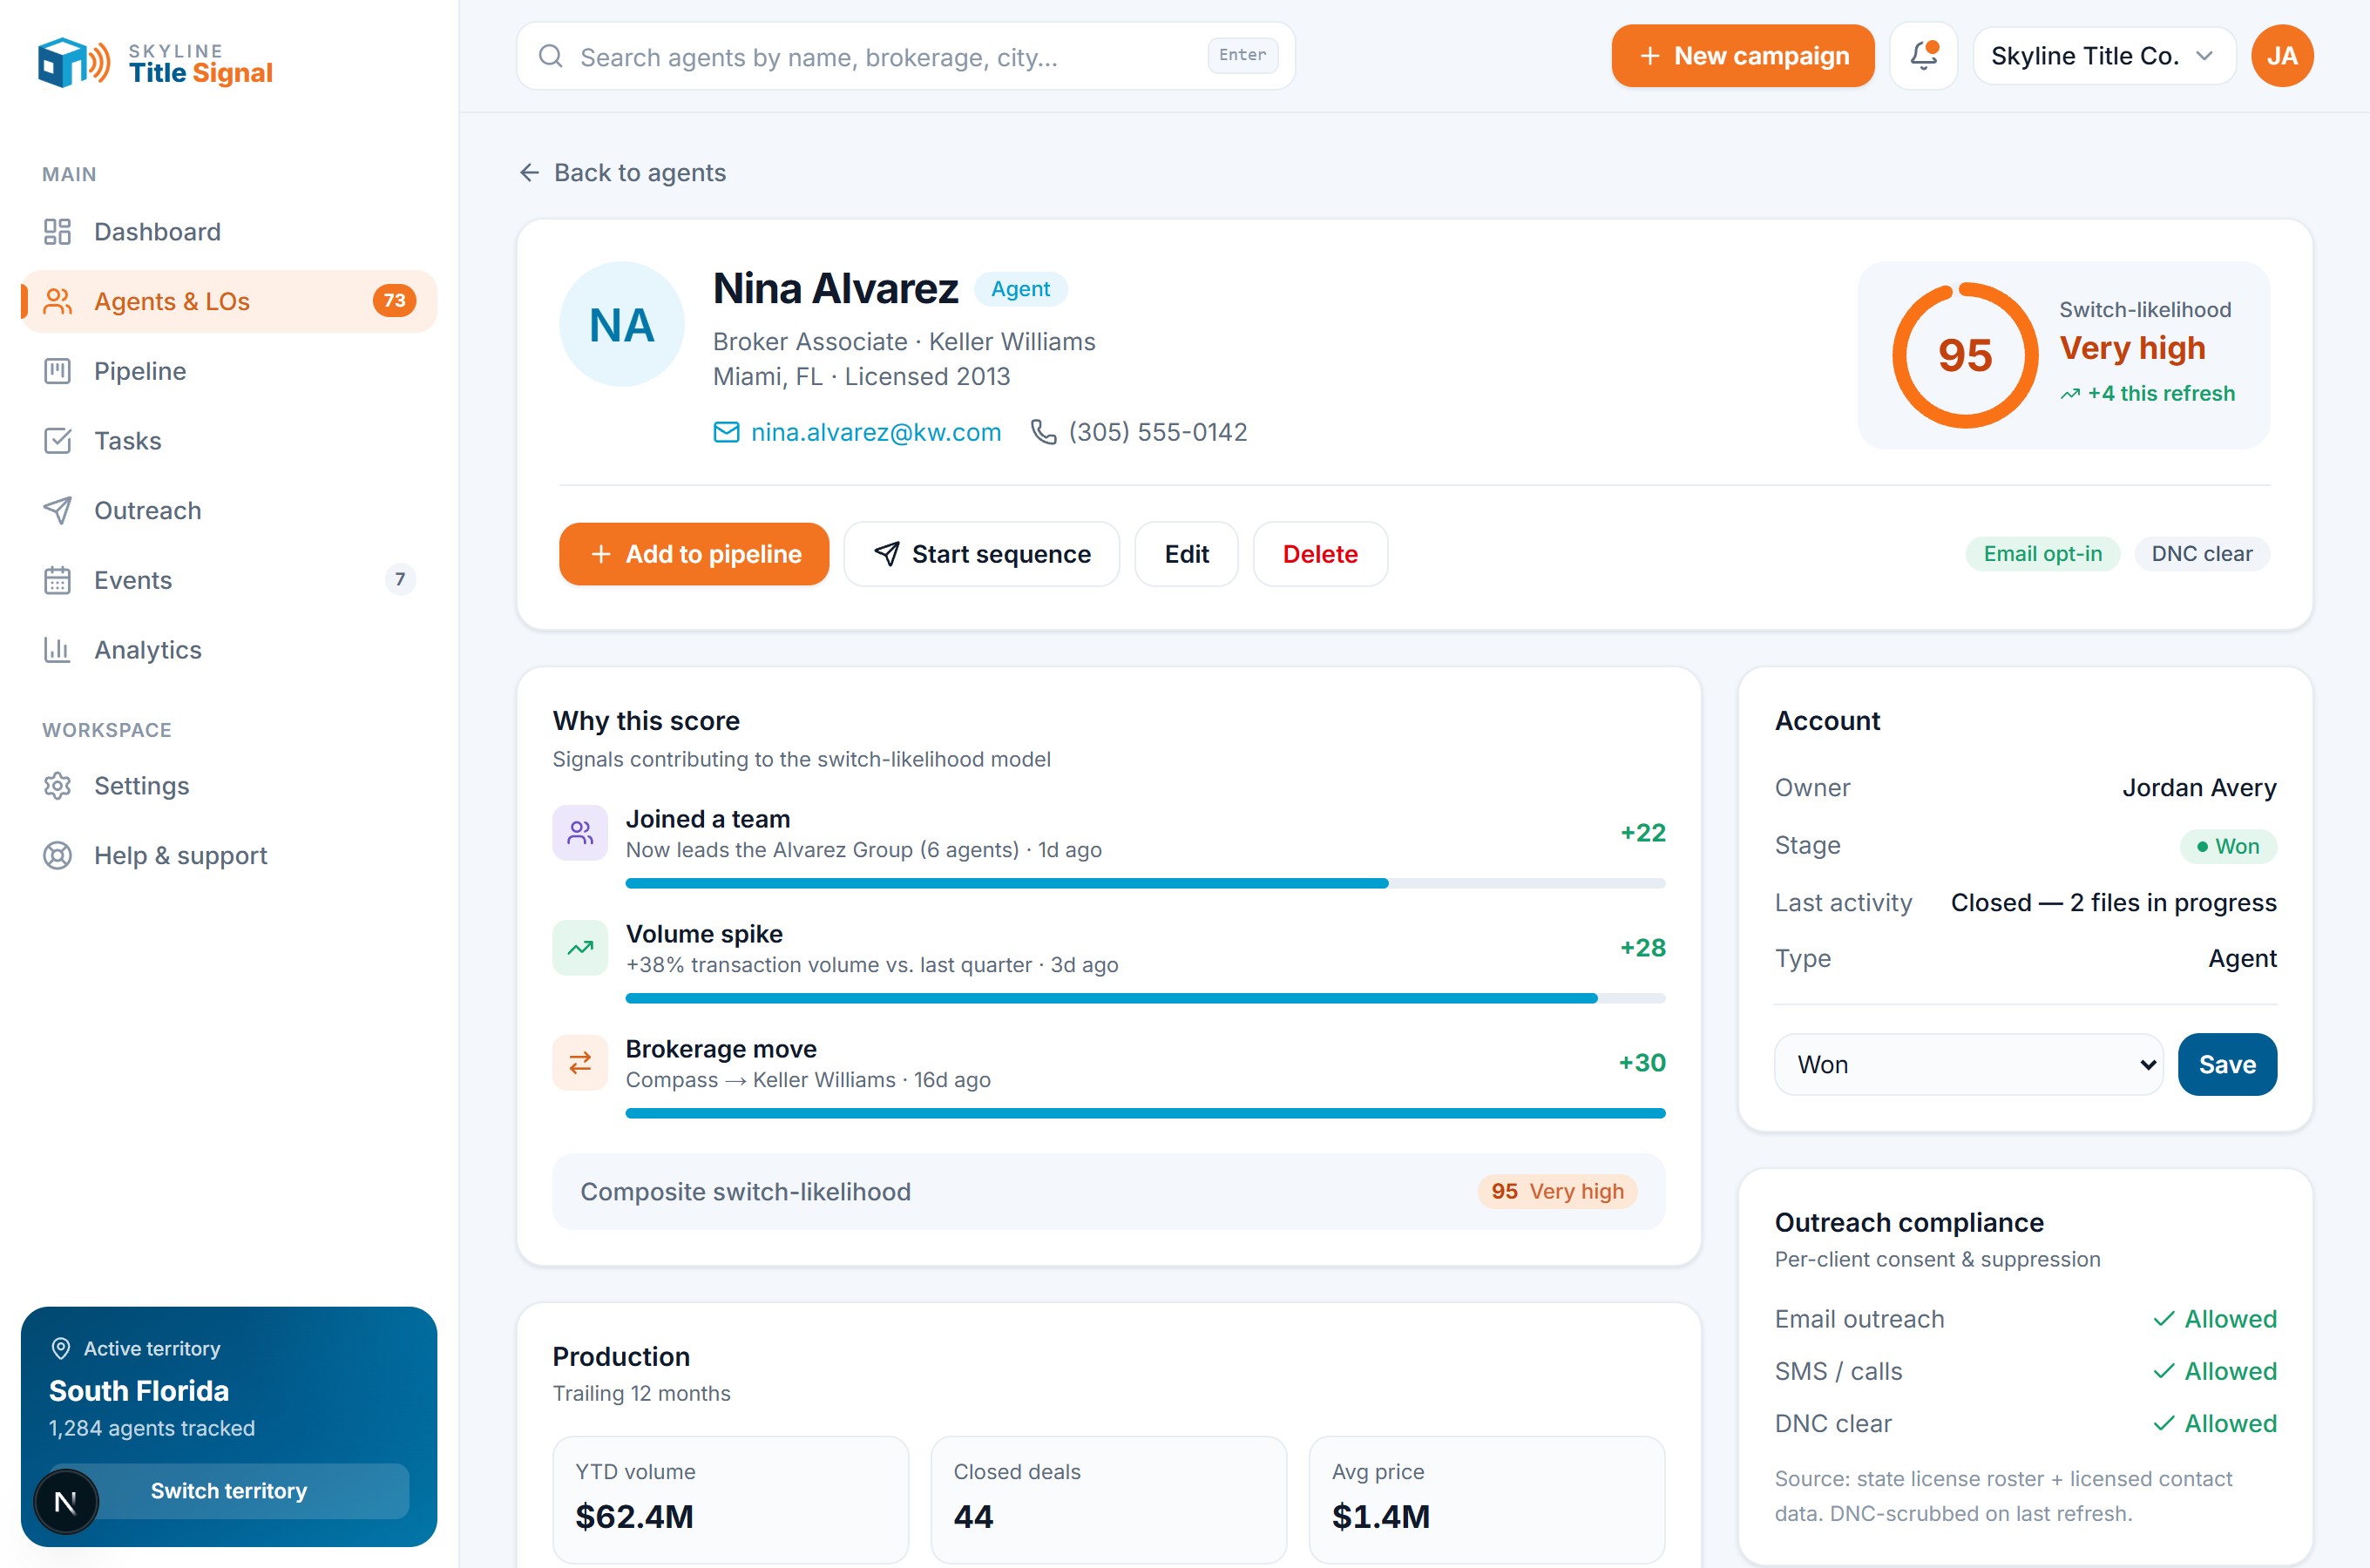The image size is (2370, 1568).
Task: Open Help & support
Action: point(229,856)
